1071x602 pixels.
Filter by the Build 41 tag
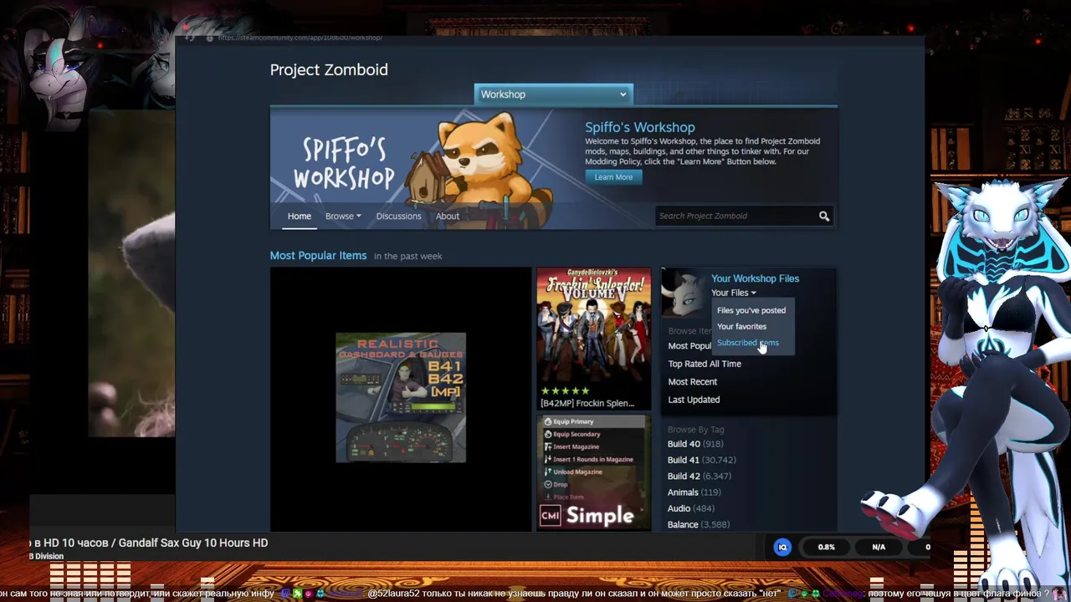tap(701, 460)
